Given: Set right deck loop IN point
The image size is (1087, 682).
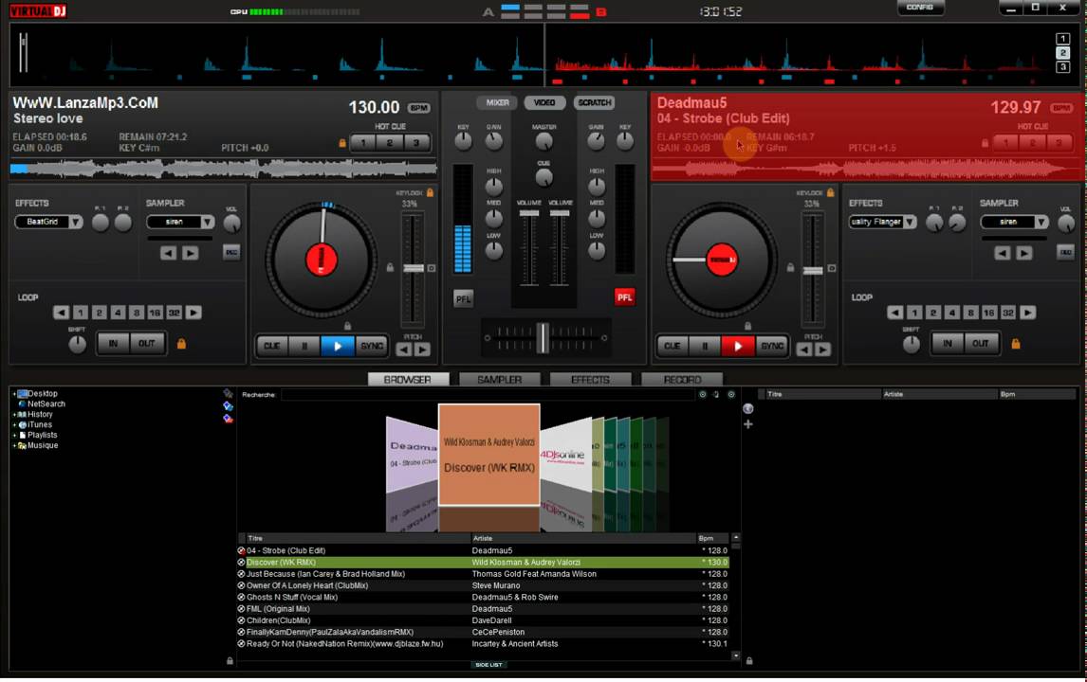Looking at the screenshot, I should pos(947,344).
